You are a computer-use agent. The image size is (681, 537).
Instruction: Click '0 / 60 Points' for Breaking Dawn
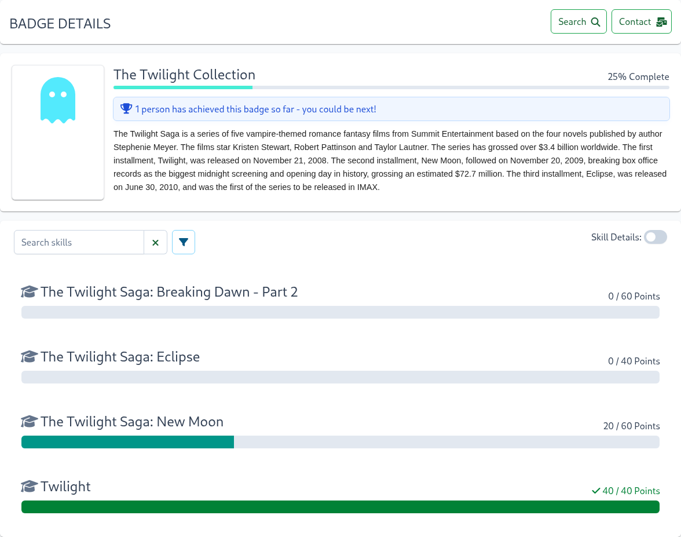(634, 297)
